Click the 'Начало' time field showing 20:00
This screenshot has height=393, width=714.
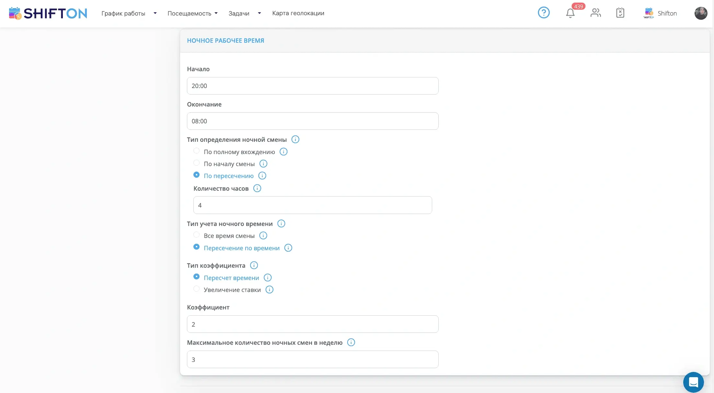tap(312, 86)
